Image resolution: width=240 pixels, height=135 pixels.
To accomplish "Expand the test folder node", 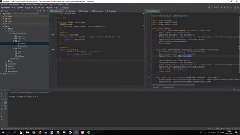I will [6, 61].
